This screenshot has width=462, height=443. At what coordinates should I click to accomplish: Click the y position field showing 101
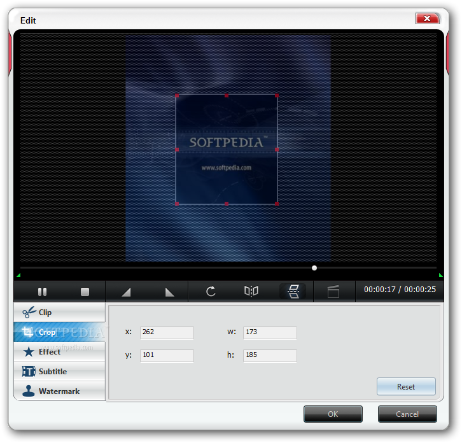[x=167, y=356]
